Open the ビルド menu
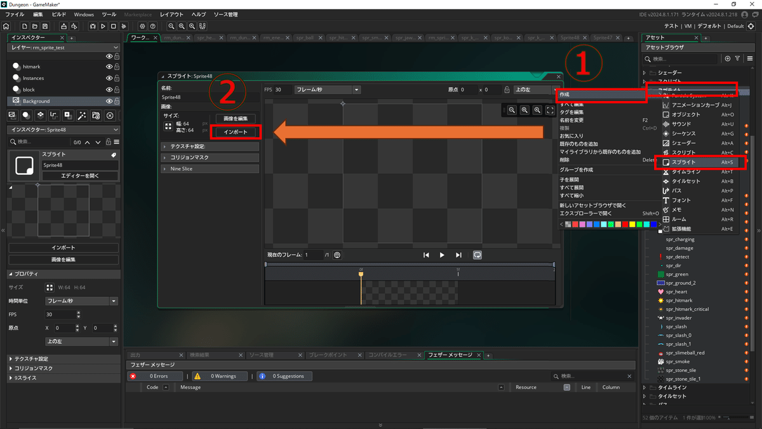 point(58,14)
